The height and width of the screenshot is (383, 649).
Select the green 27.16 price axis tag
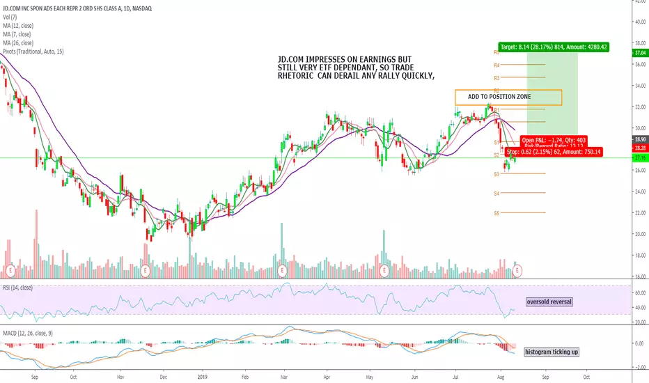(641, 158)
